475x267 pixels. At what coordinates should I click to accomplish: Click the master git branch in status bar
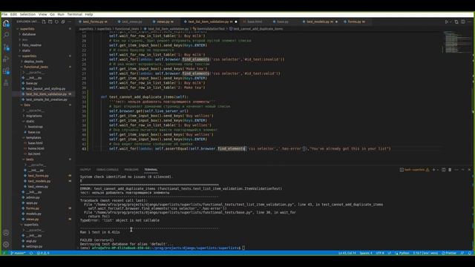point(18,253)
